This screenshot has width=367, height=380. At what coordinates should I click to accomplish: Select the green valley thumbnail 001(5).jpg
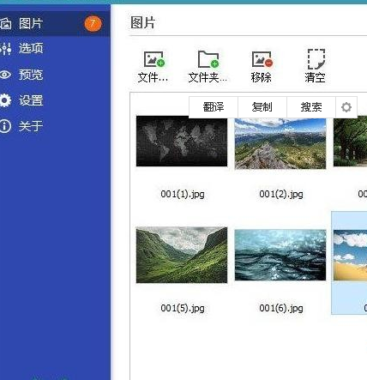pos(182,255)
